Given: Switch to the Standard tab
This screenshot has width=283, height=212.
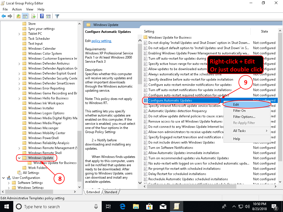Looking at the screenshot, I should (x=111, y=192).
